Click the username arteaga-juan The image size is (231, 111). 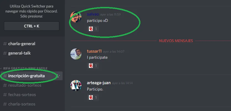tap(99, 83)
